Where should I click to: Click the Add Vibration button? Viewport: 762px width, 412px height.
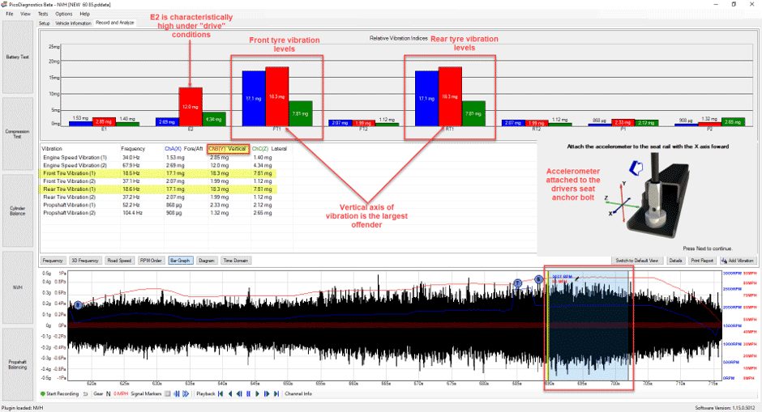[x=738, y=261]
